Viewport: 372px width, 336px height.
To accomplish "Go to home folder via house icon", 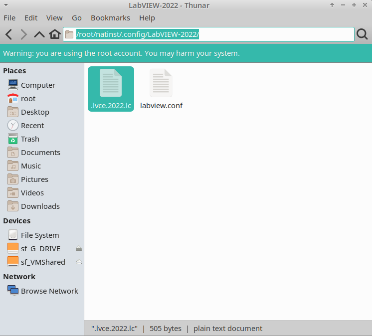I will pos(55,34).
